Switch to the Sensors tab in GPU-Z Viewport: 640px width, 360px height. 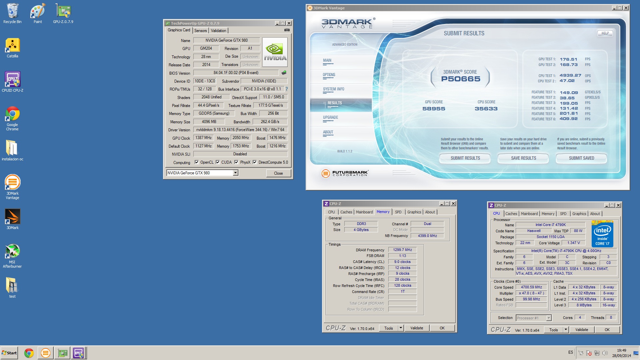[x=201, y=30]
